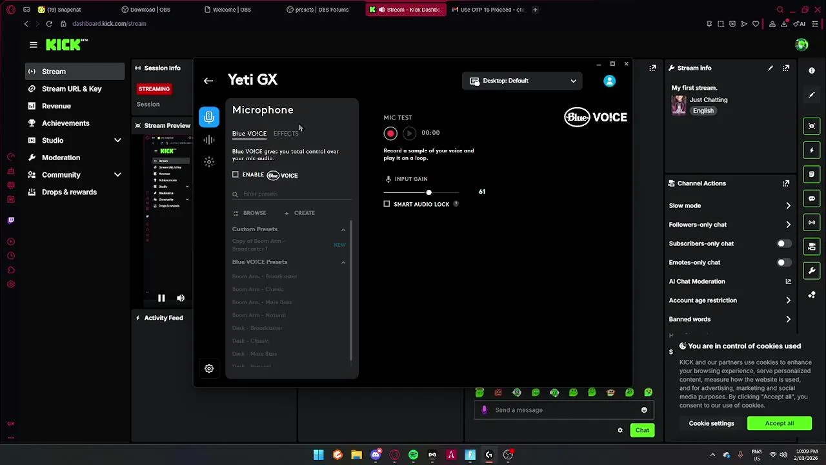Mute the stream preview volume icon
The width and height of the screenshot is (826, 465).
tap(181, 298)
